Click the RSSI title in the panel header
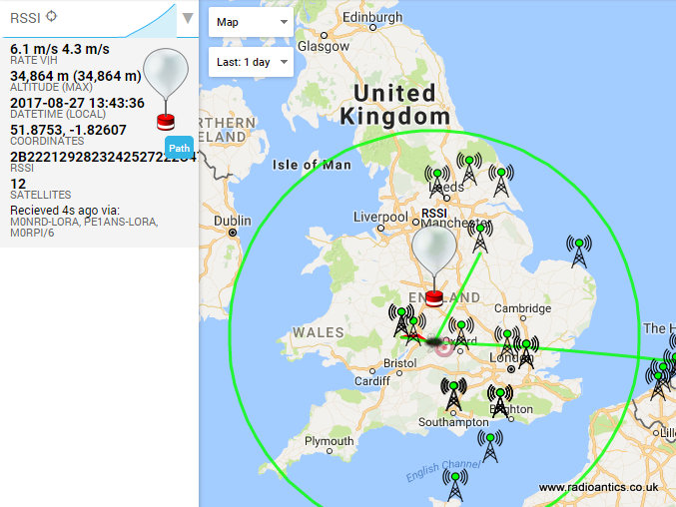This screenshot has height=507, width=676. 25,18
